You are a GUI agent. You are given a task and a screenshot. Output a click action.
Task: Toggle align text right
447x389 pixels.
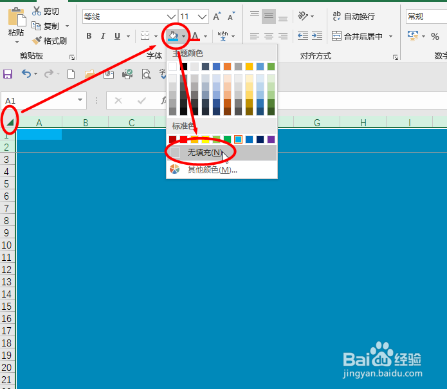pyautogui.click(x=283, y=36)
